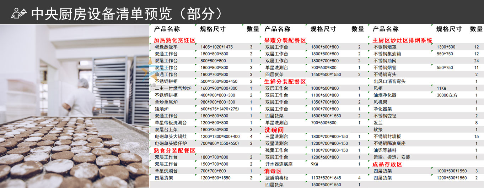Click the 主厨区炒灶区排烟系统 heading
This screenshot has width=484, height=188.
click(402, 40)
